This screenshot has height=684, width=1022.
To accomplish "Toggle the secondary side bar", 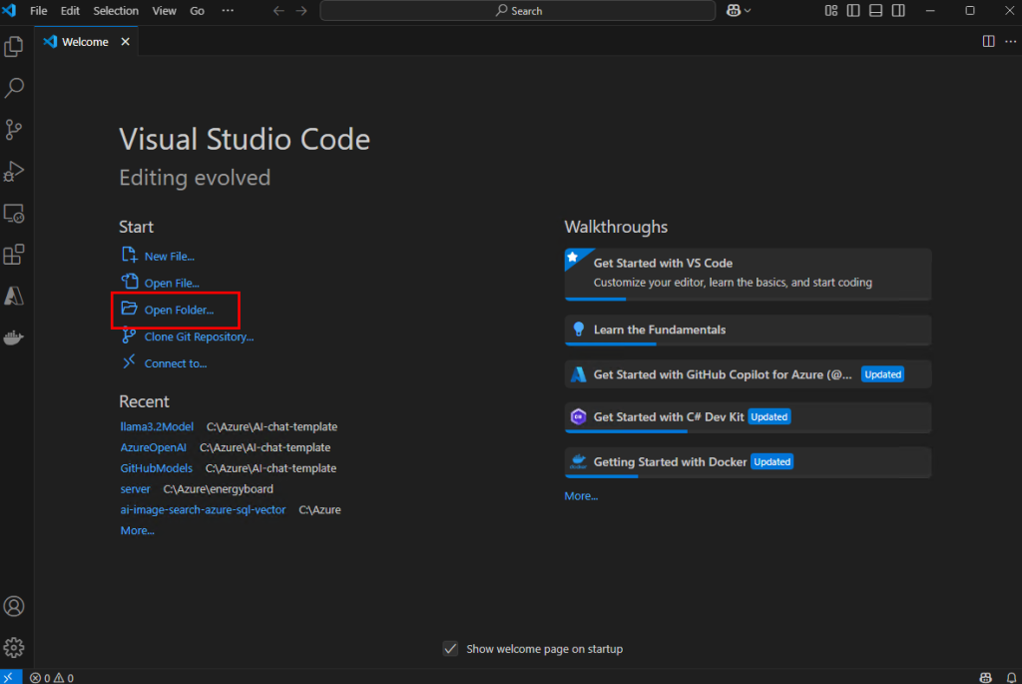I will (898, 10).
